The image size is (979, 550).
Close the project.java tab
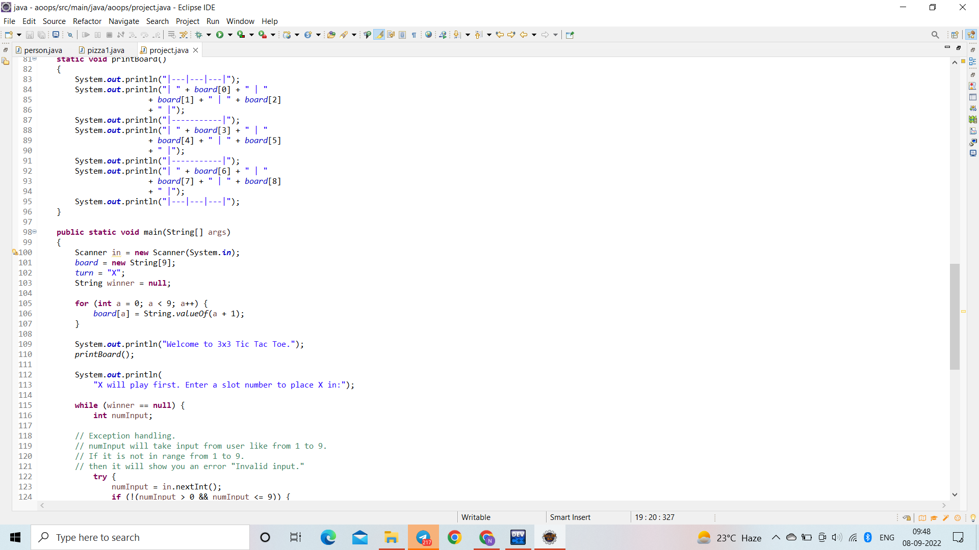click(195, 50)
